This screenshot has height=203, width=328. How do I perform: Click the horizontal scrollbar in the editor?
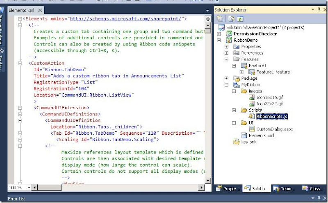tap(123, 187)
